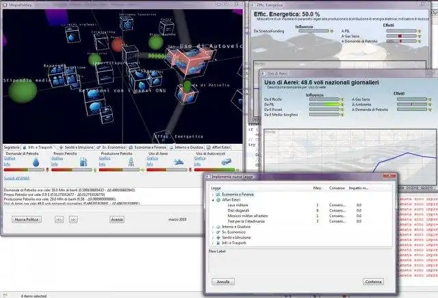Select the large green sphere near Stipendio medio
The width and height of the screenshot is (438, 298).
click(23, 91)
